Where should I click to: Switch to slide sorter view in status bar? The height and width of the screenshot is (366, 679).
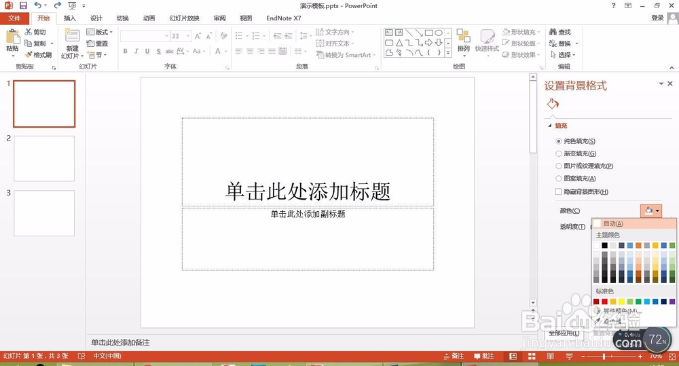point(532,356)
